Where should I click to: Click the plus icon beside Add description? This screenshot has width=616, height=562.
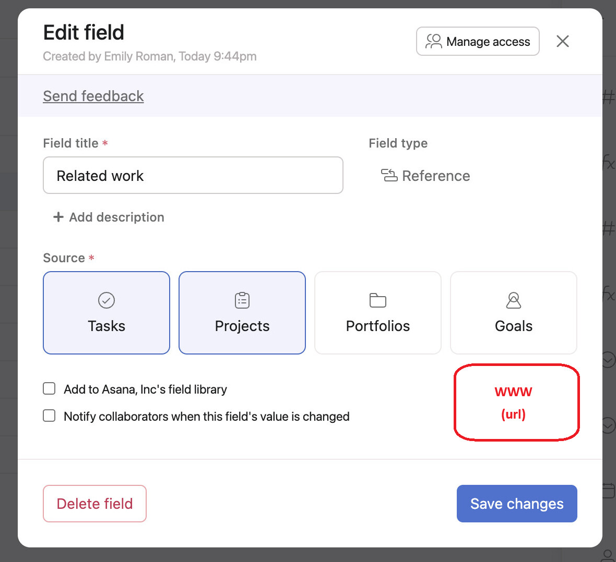pos(58,217)
